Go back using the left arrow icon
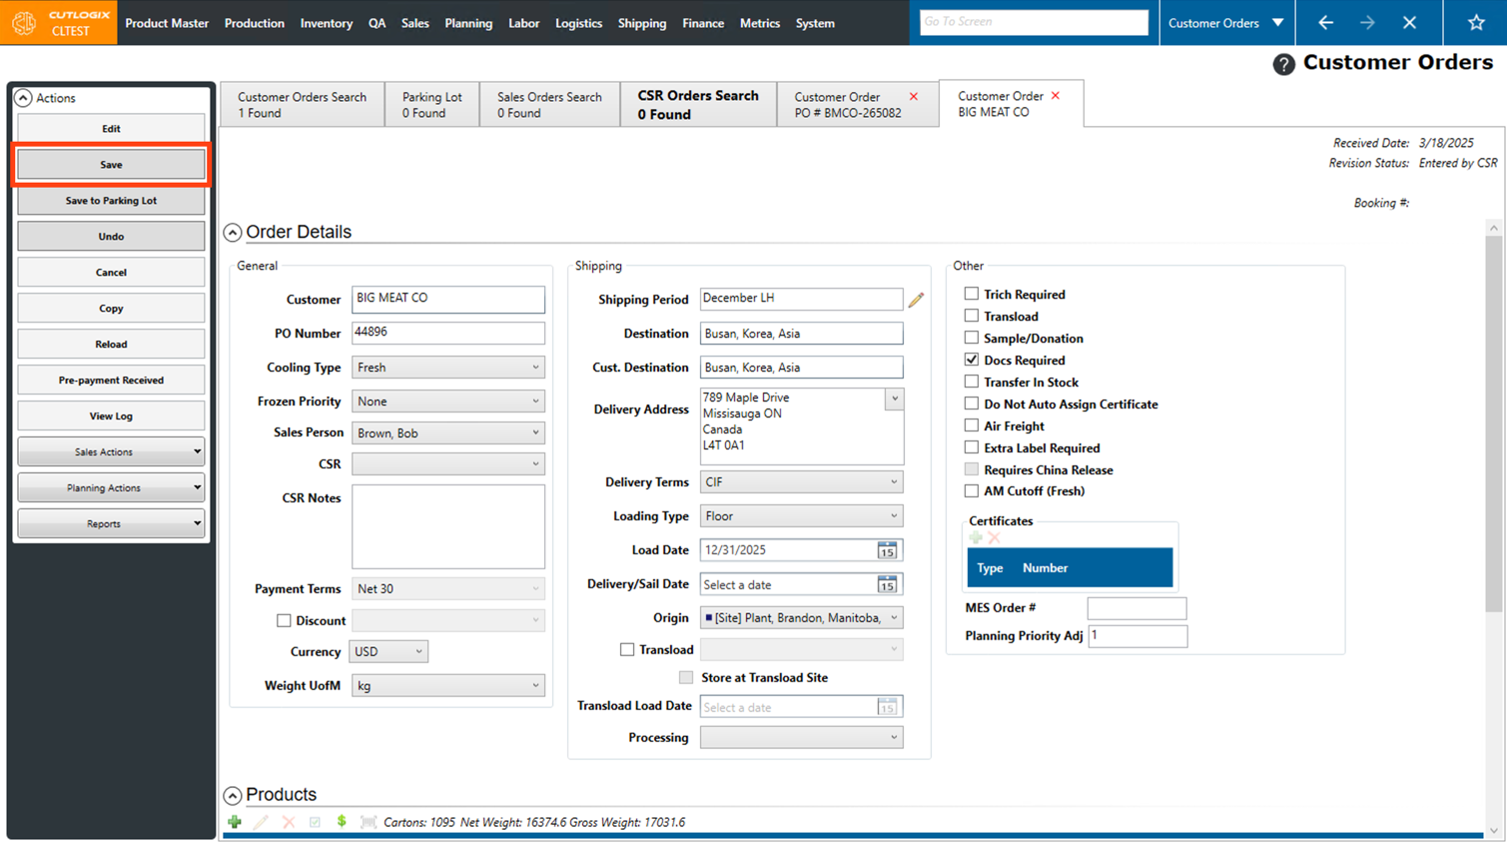Viewport: 1507px width, 844px height. [x=1325, y=23]
